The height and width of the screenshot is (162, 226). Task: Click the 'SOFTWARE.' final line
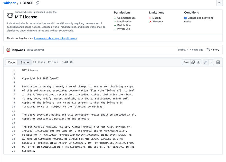(x=29, y=151)
